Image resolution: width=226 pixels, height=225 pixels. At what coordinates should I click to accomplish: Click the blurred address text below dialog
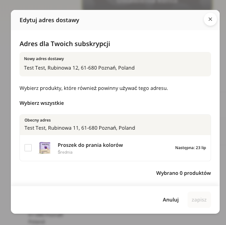(45, 218)
